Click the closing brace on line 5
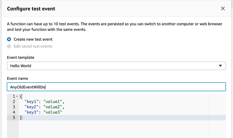 (21, 117)
